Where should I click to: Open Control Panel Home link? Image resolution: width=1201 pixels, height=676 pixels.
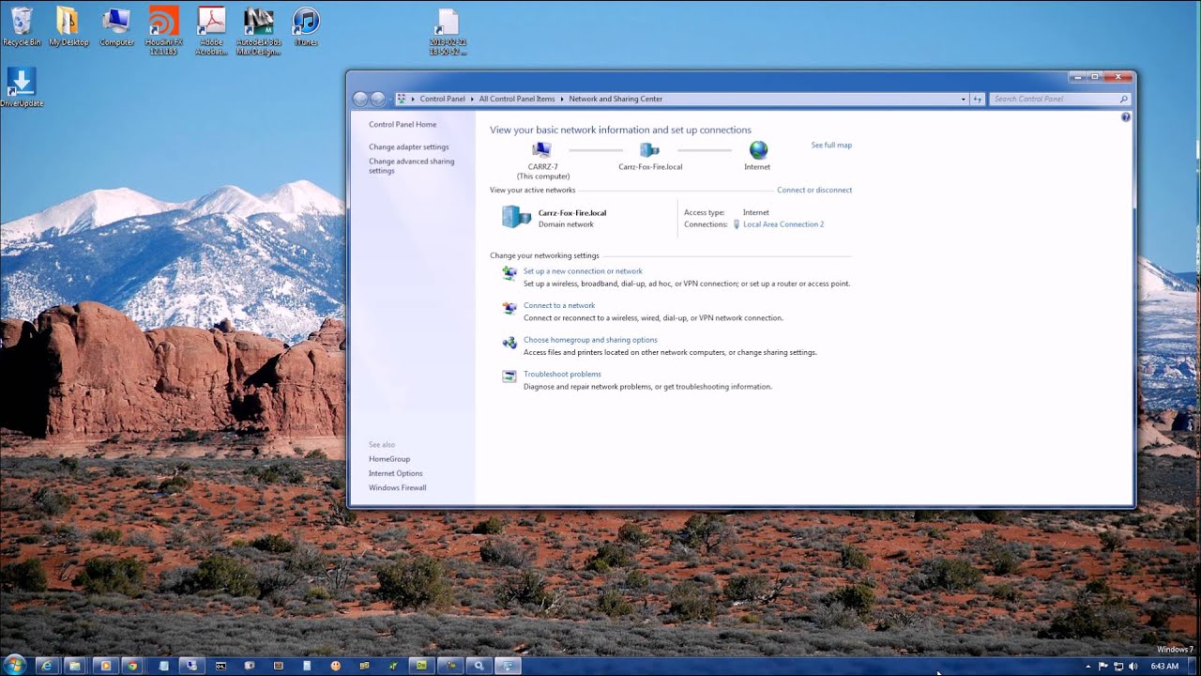(403, 124)
